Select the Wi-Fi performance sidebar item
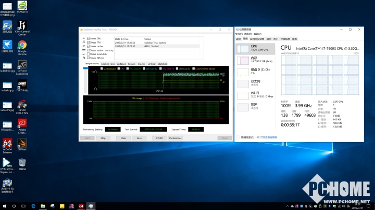Screen dimensions: 375x210 click(x=255, y=95)
